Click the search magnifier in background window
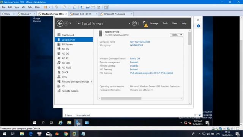This screenshot has width=243, height=137. pos(198,20)
